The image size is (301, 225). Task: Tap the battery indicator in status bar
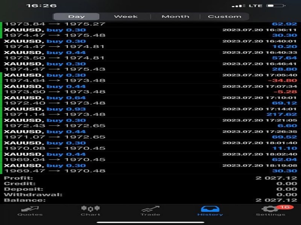click(276, 6)
